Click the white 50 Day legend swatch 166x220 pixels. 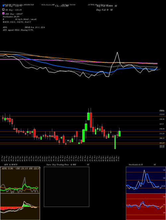pos(3,10)
